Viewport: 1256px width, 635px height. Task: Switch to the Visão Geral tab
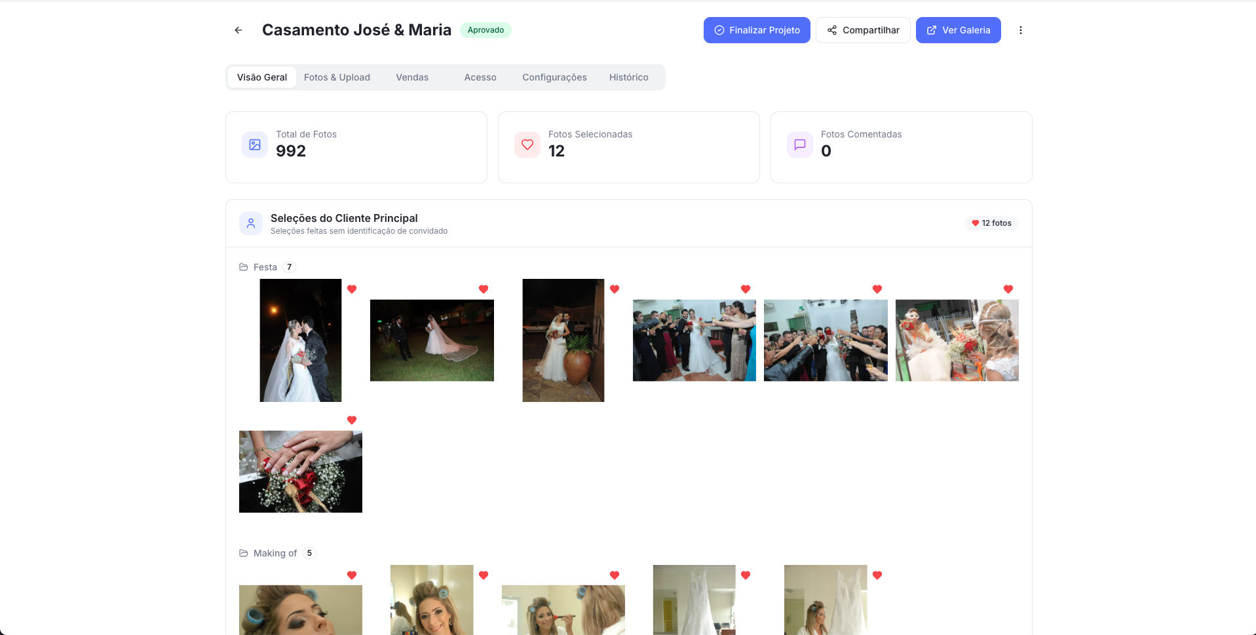point(262,77)
